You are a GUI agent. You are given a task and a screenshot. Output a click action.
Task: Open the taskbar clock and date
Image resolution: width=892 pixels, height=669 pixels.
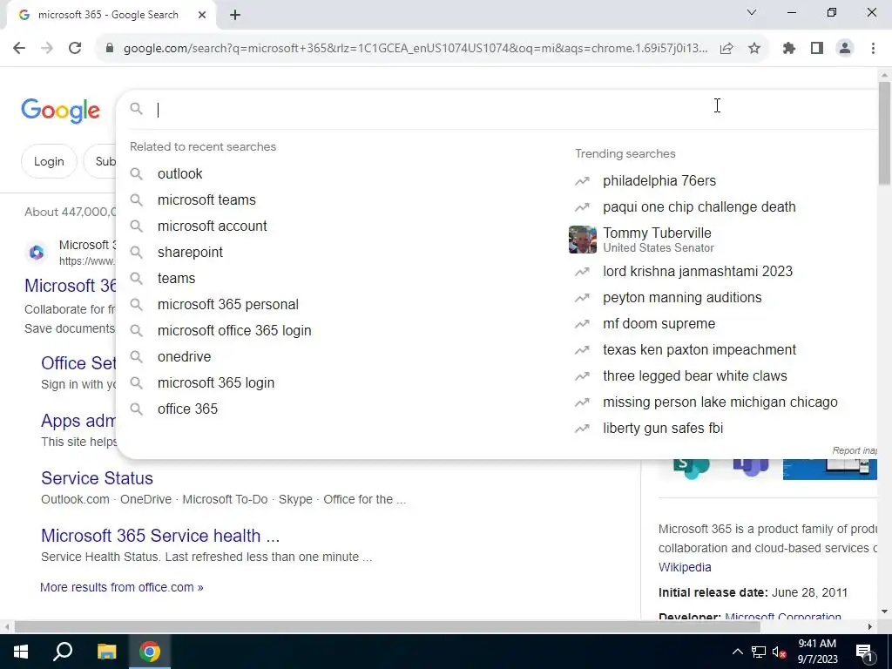coord(817,652)
